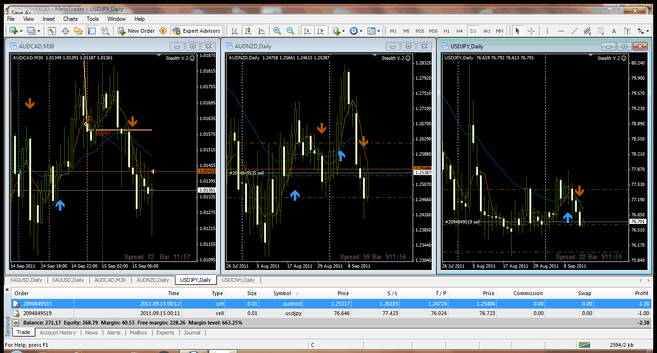
Task: Sort orders by Symbol column header
Action: [x=282, y=293]
